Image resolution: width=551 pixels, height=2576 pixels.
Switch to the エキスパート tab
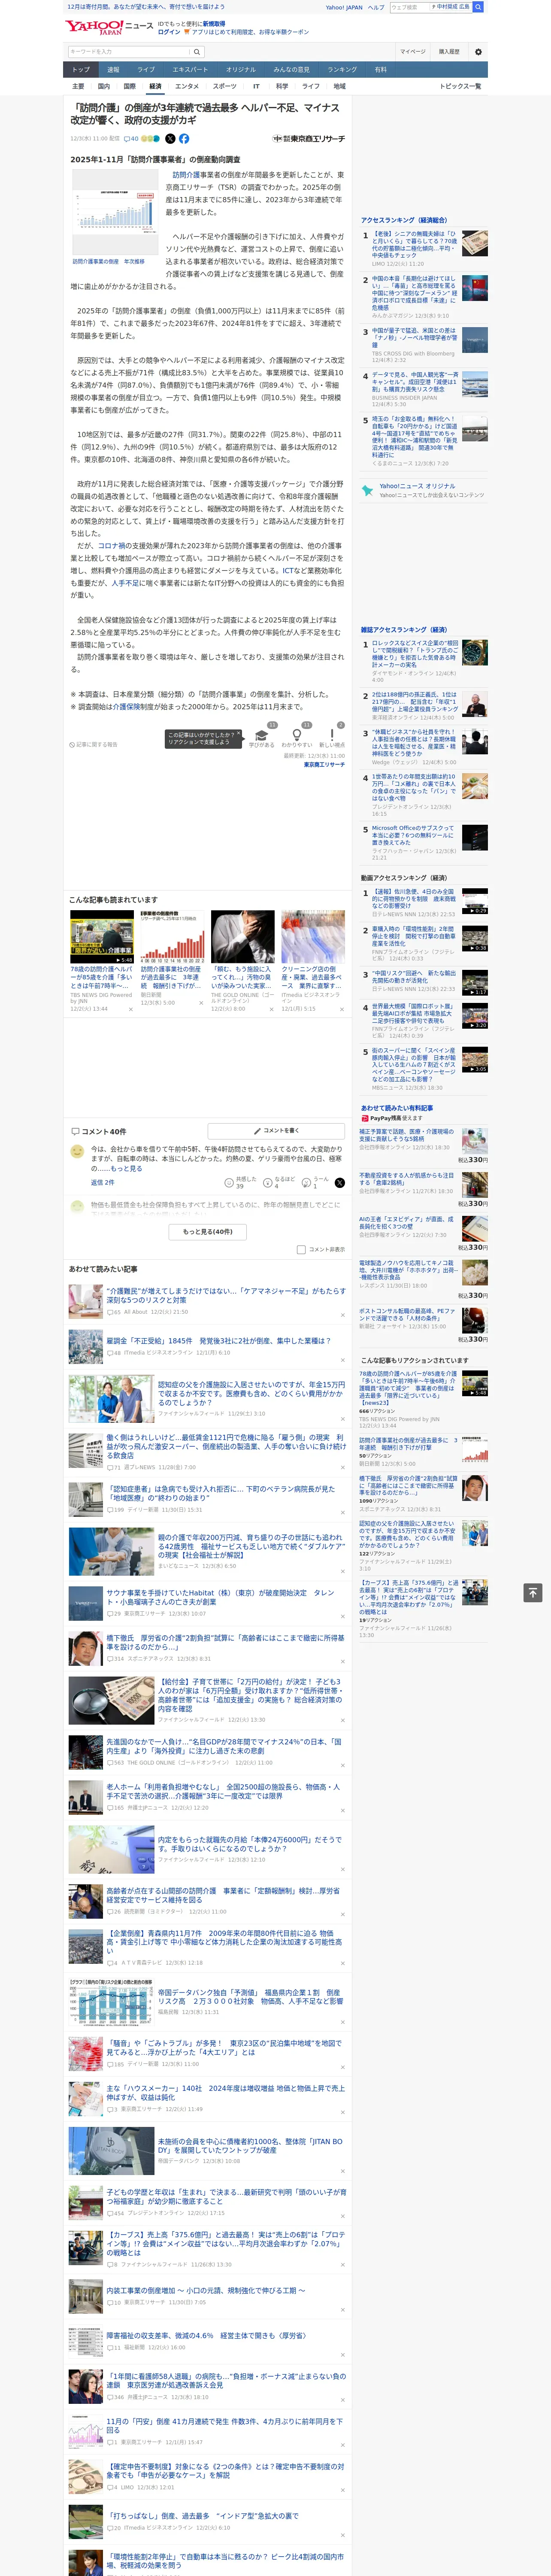coord(190,70)
